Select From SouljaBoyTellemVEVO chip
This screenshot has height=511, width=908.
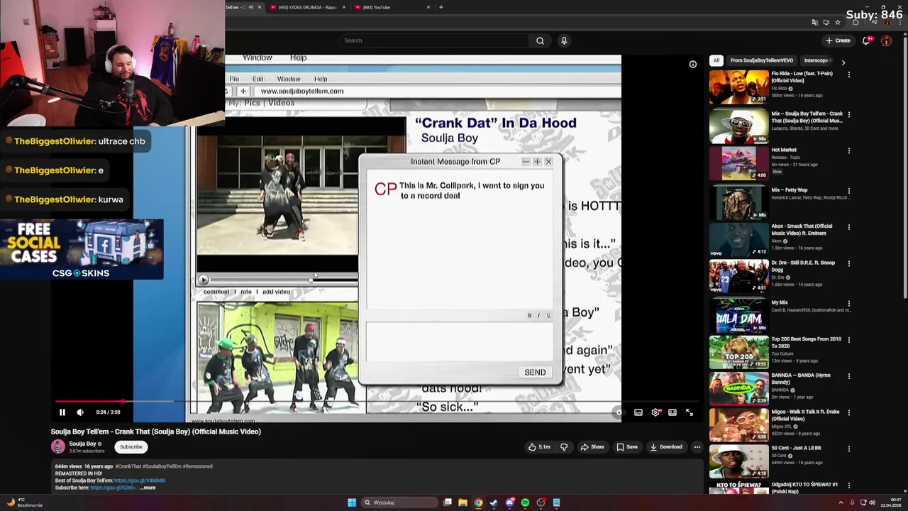click(x=762, y=60)
